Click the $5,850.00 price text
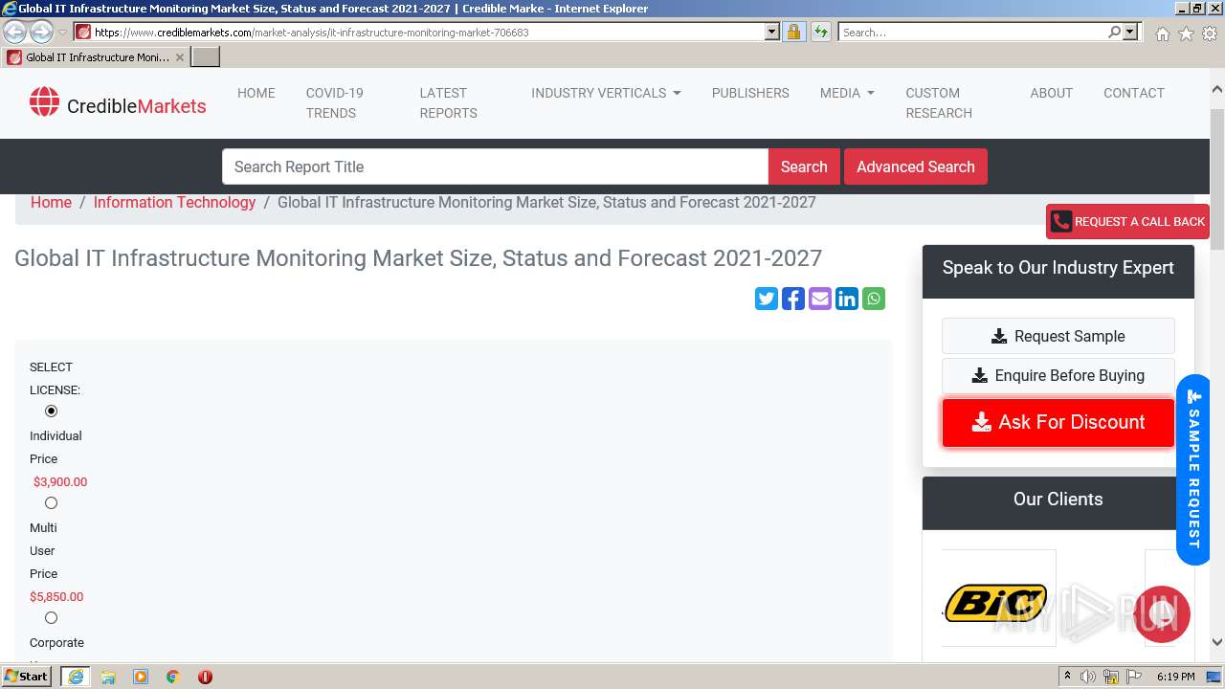 pyautogui.click(x=56, y=596)
